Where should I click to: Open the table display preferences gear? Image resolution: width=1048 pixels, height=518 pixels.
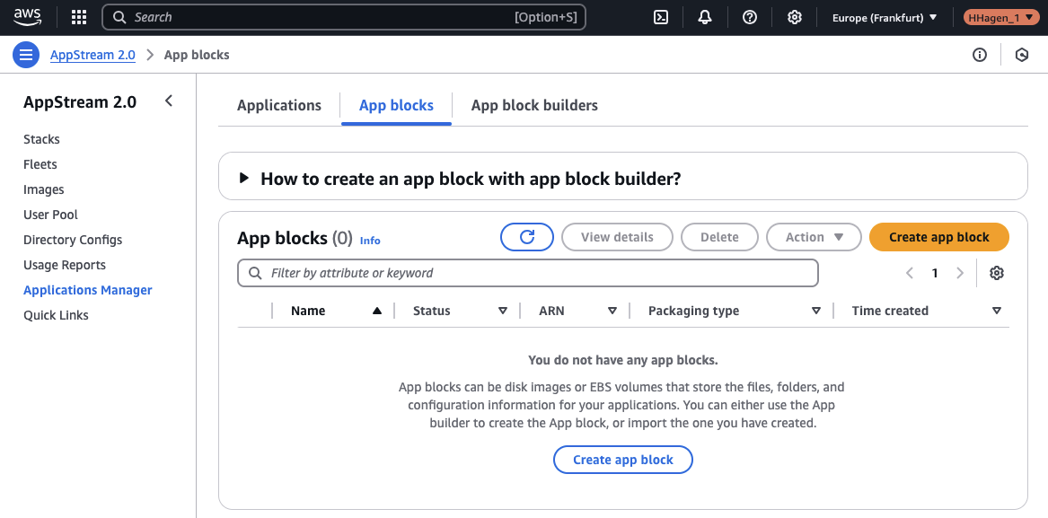997,272
